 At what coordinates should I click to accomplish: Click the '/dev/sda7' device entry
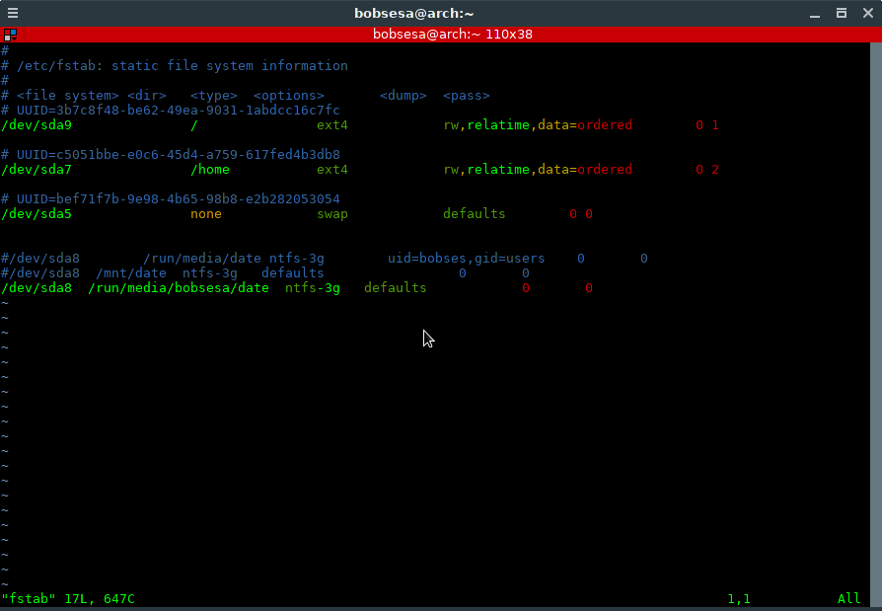tap(37, 170)
